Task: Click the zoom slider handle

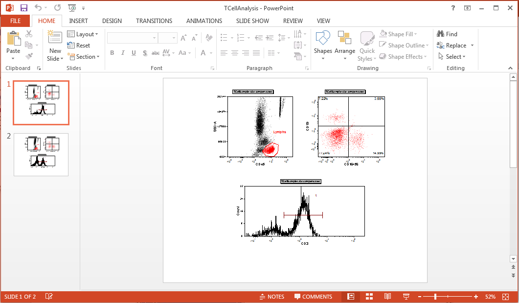Action: [435, 297]
